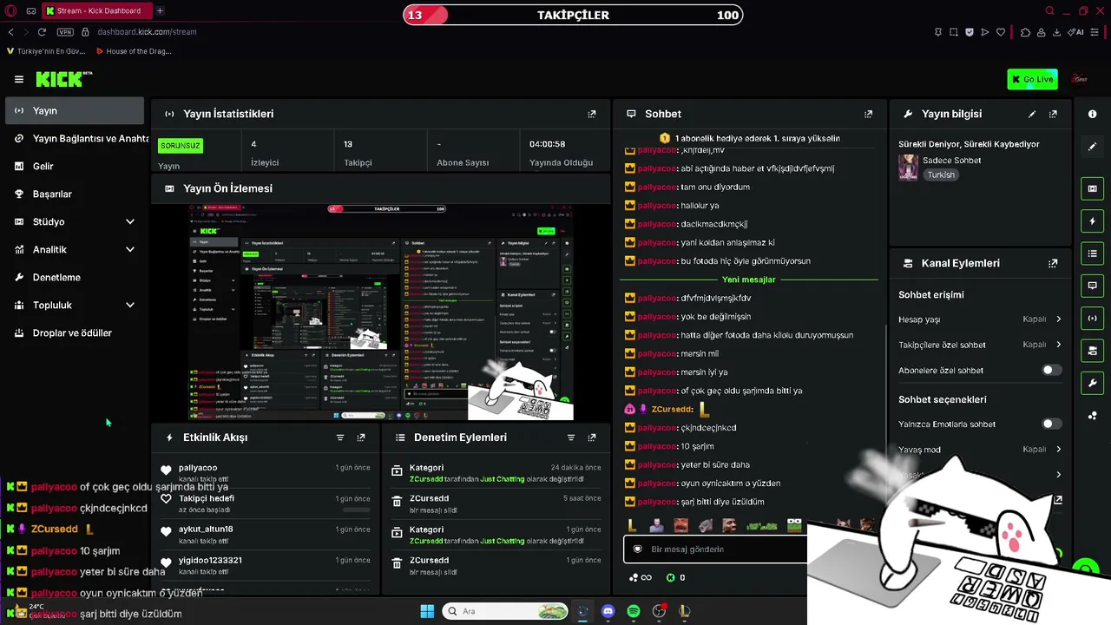Viewport: 1111px width, 625px height.
Task: Click the Kick logo
Action: pos(63,79)
